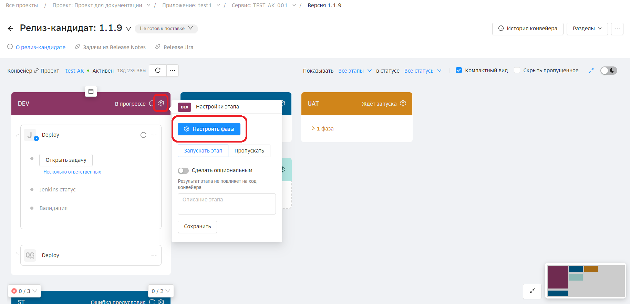Open the calendar icon above the DEV stage
The image size is (630, 304).
coord(91,91)
